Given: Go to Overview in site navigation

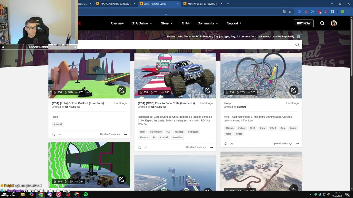Looking at the screenshot, I should coord(117,23).
